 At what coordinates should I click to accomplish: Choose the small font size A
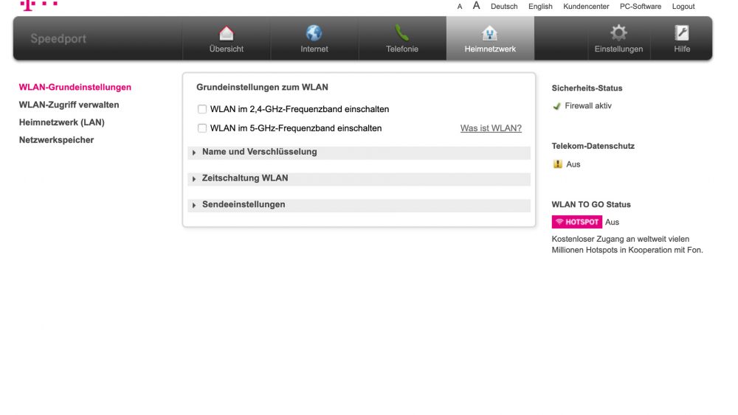pos(459,7)
